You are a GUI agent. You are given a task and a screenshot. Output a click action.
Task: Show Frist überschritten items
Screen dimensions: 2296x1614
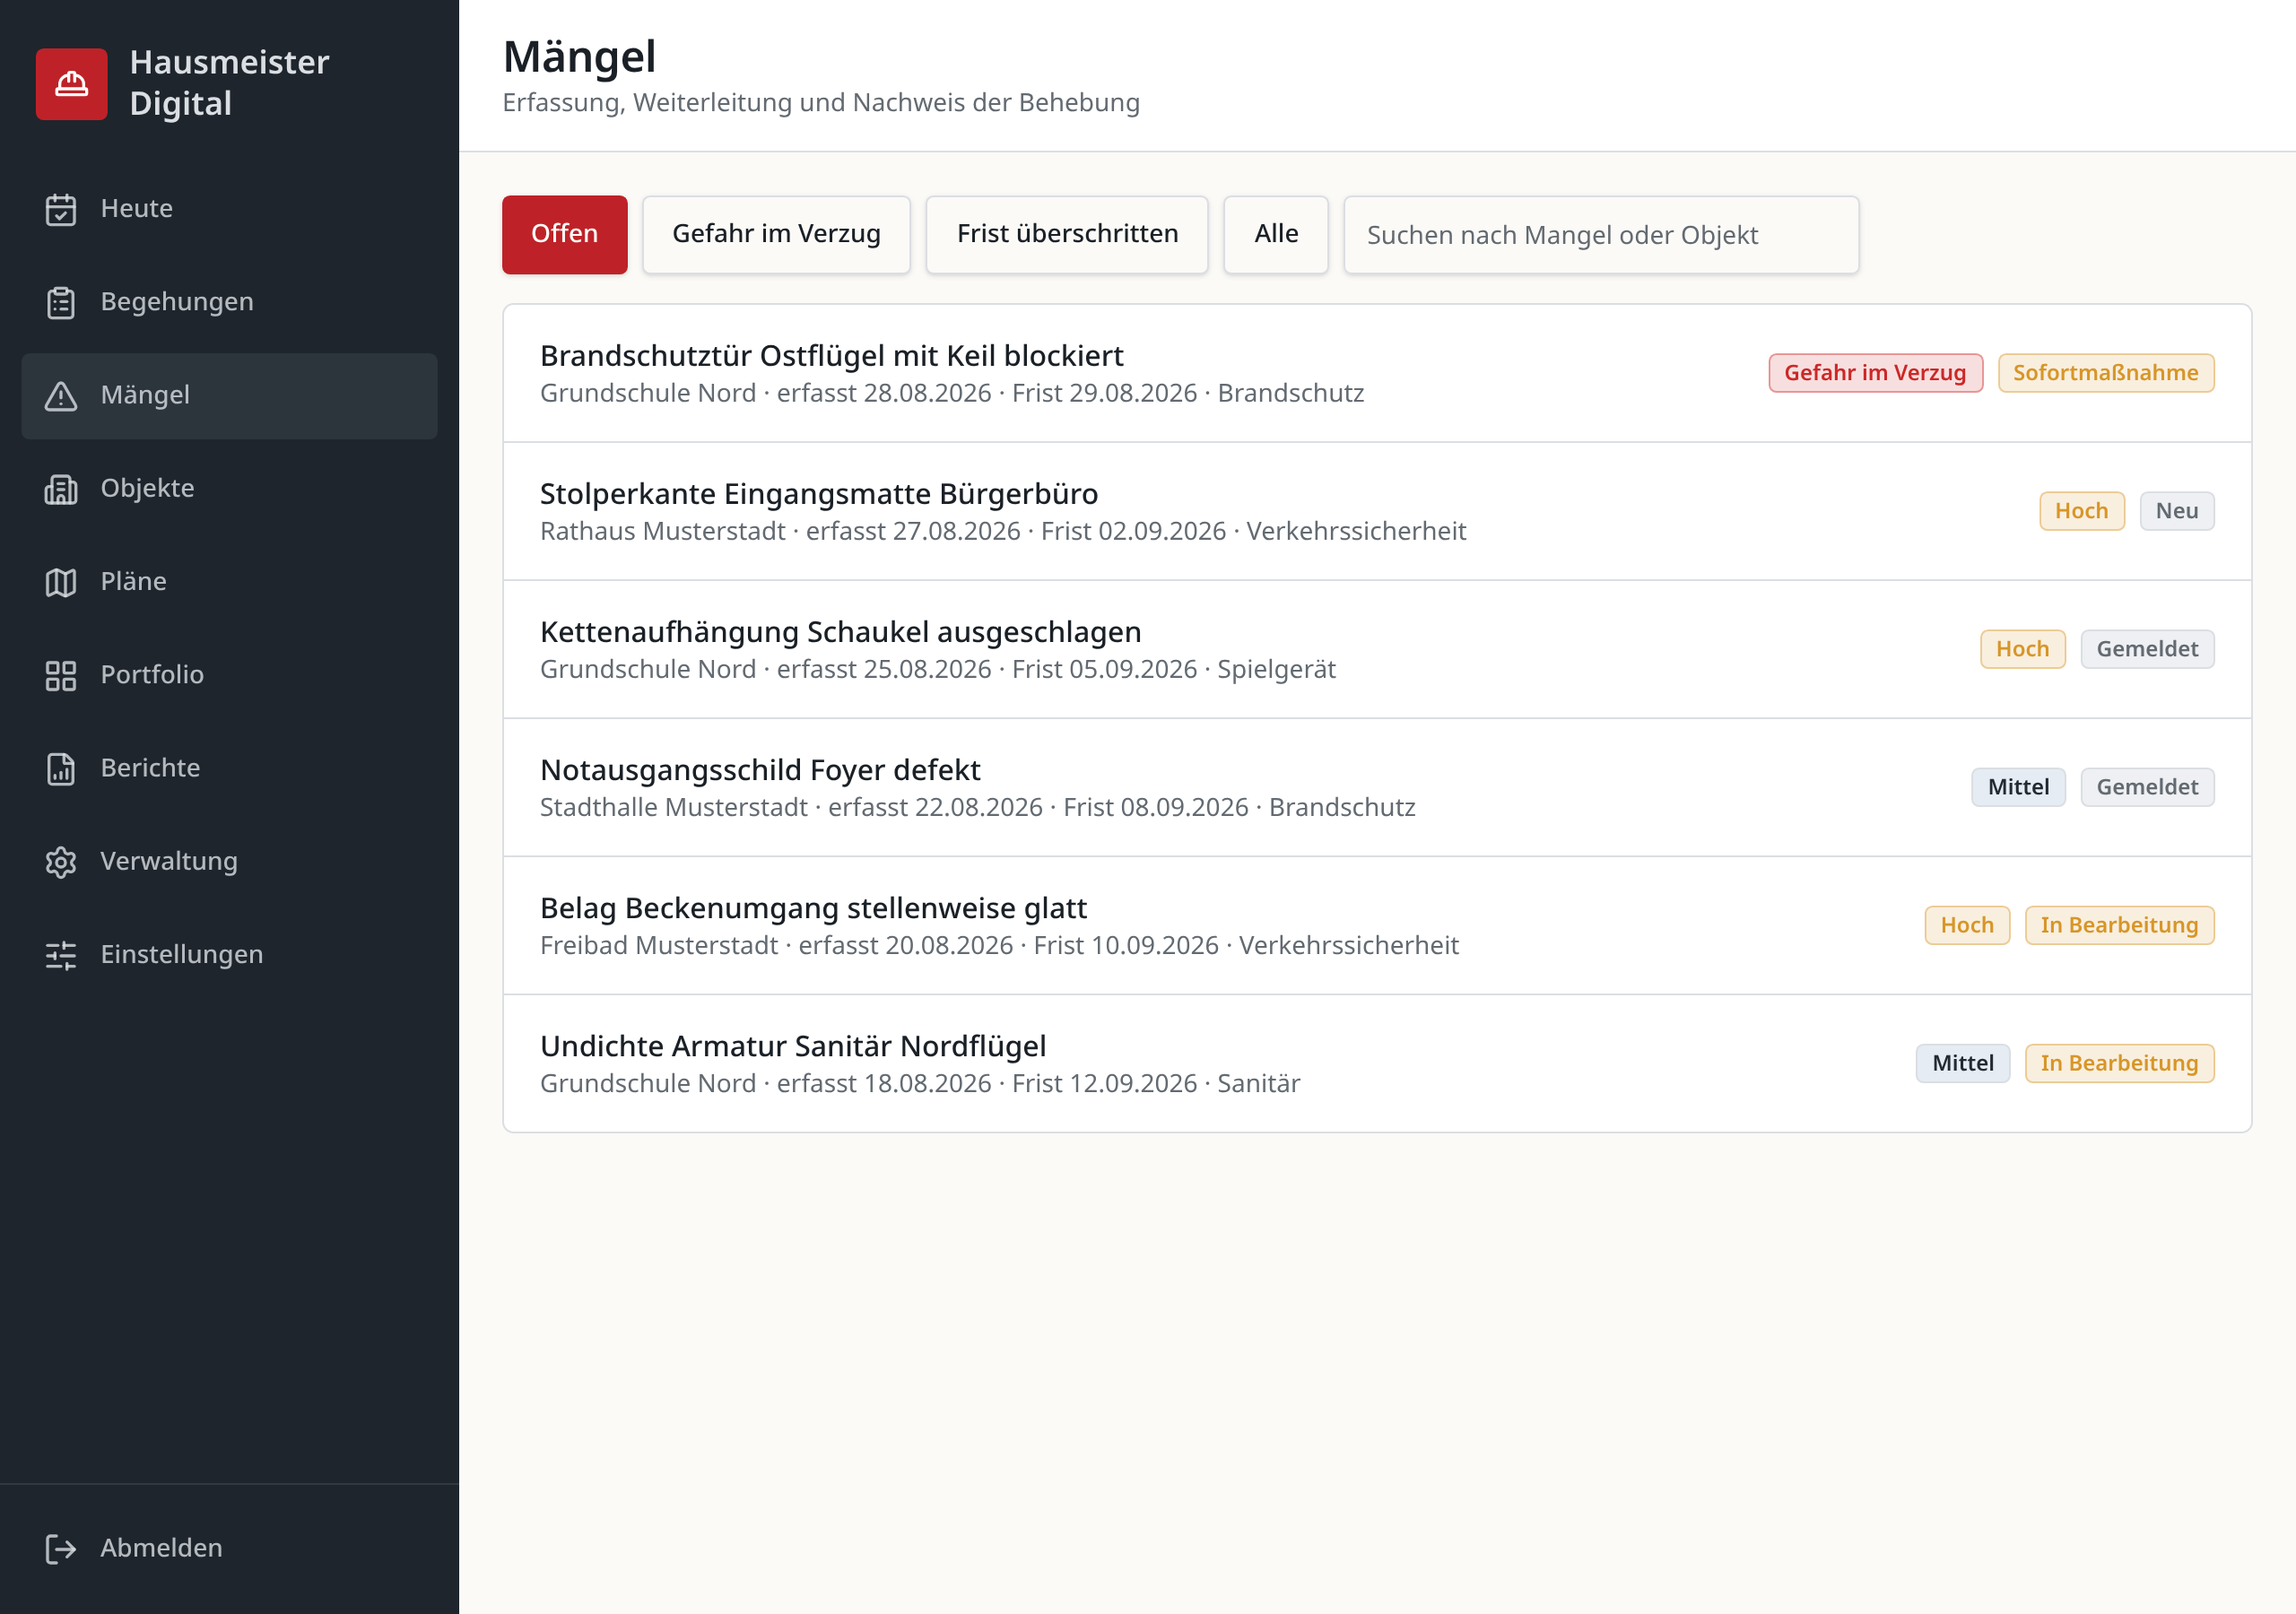tap(1066, 234)
